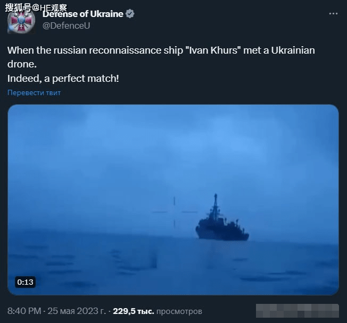
Task: Click the targeting crosshair in the video
Action: (x=175, y=212)
